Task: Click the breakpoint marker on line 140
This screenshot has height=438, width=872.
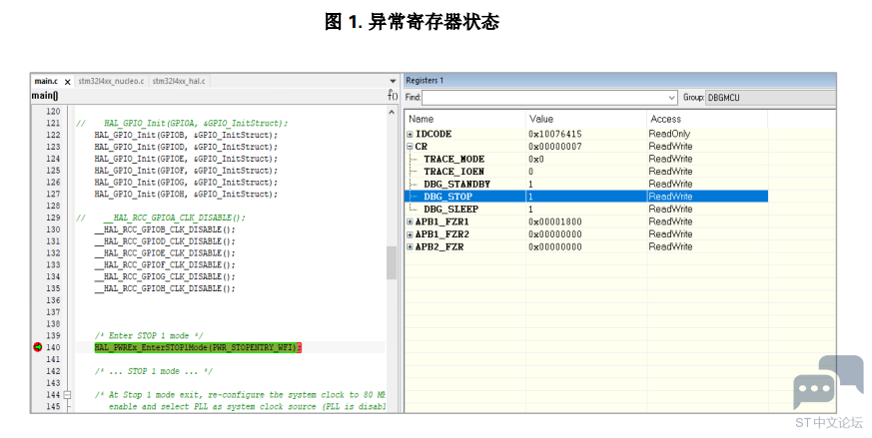Action: tap(38, 347)
